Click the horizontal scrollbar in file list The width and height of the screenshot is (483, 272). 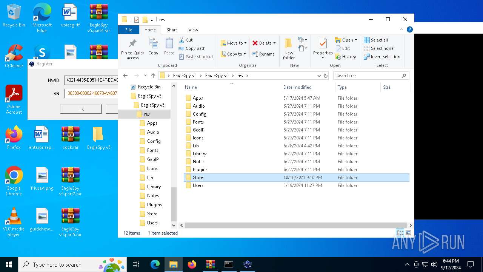(295, 225)
